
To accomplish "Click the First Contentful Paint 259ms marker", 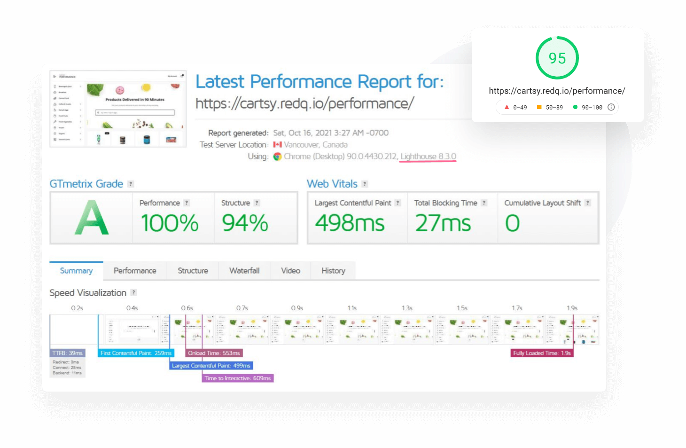I will click(136, 353).
